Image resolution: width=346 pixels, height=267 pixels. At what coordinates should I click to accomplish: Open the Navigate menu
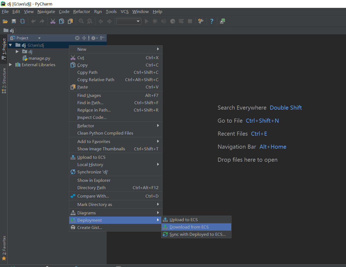click(x=46, y=11)
